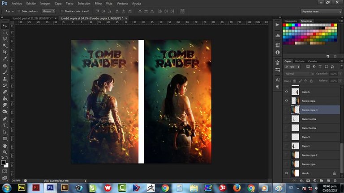This screenshot has height=193, width=344.
Task: Select the Crop tool
Action: click(4, 52)
